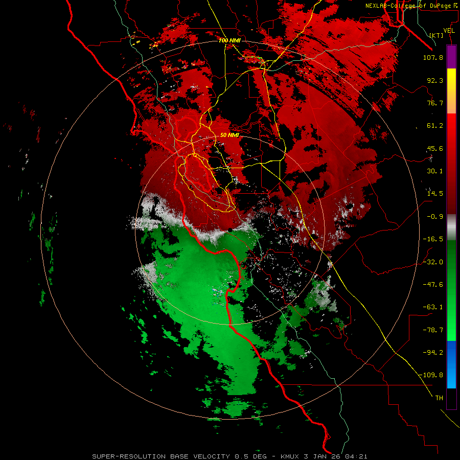Click the "50 NMI" range ring label
The image size is (460, 460).
pyautogui.click(x=229, y=135)
